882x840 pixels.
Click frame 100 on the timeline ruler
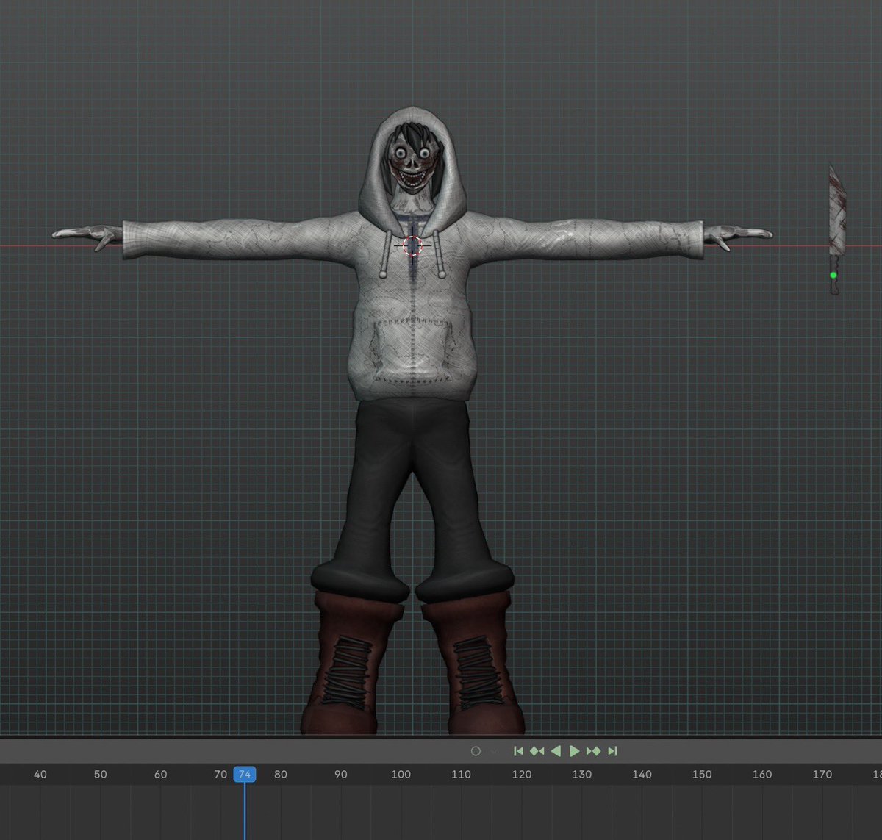401,774
